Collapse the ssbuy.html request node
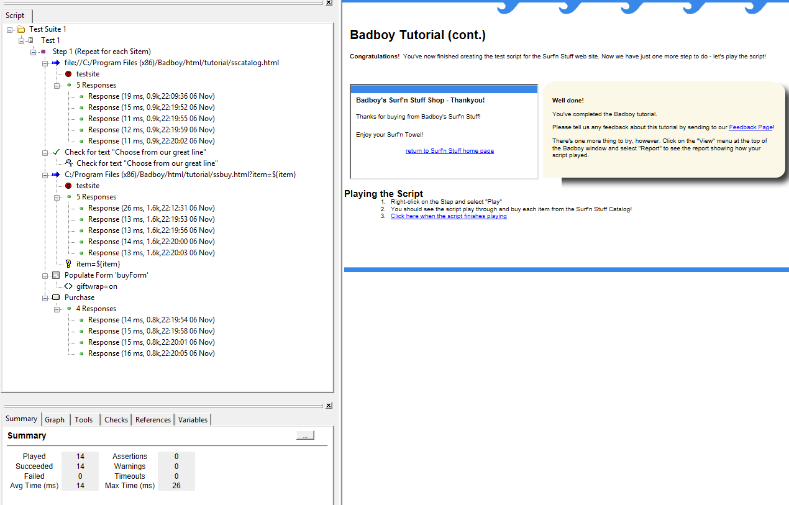This screenshot has height=505, width=789. click(x=45, y=175)
